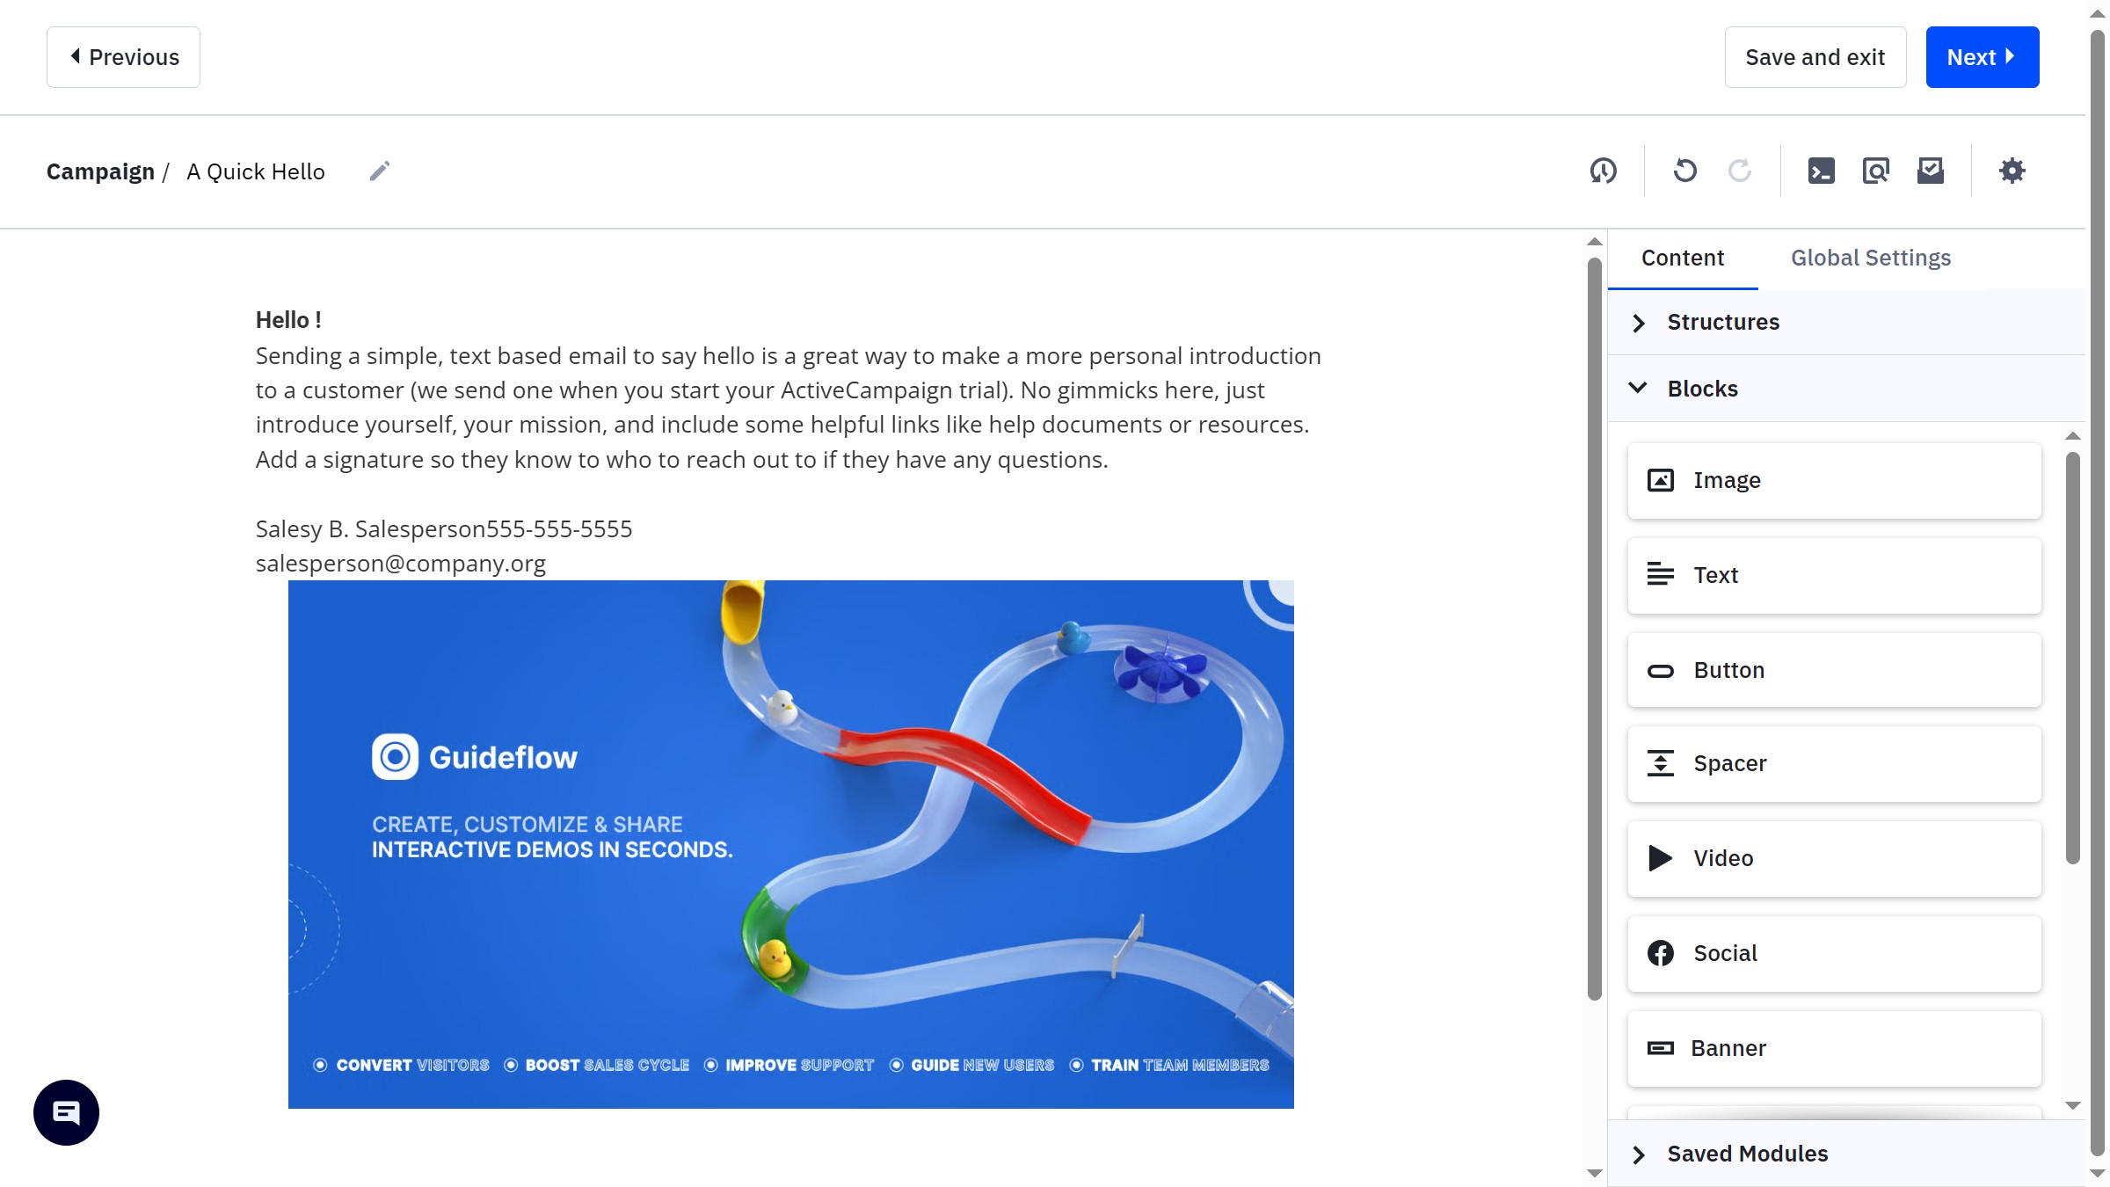This screenshot has width=2110, height=1187.
Task: Open the revision history icon
Action: point(1603,171)
